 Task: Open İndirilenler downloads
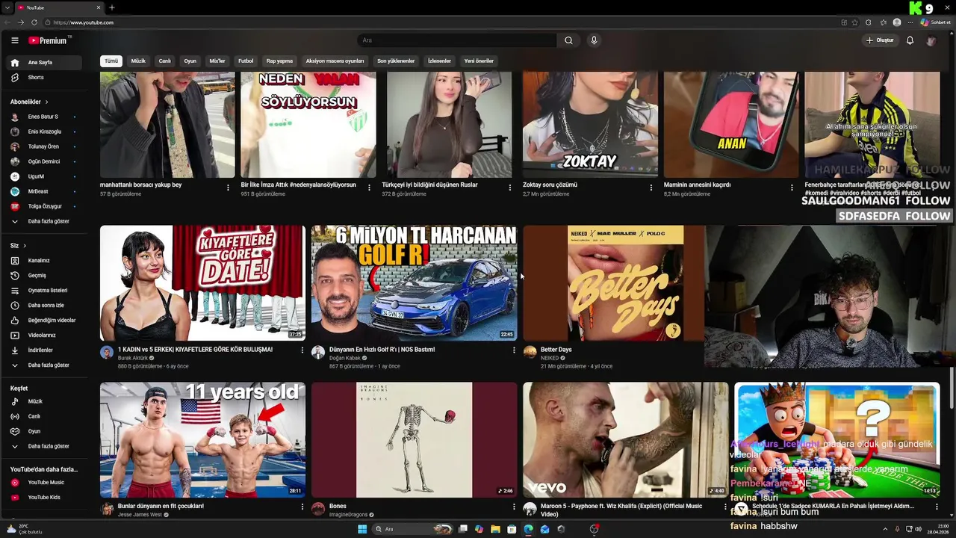(45, 350)
